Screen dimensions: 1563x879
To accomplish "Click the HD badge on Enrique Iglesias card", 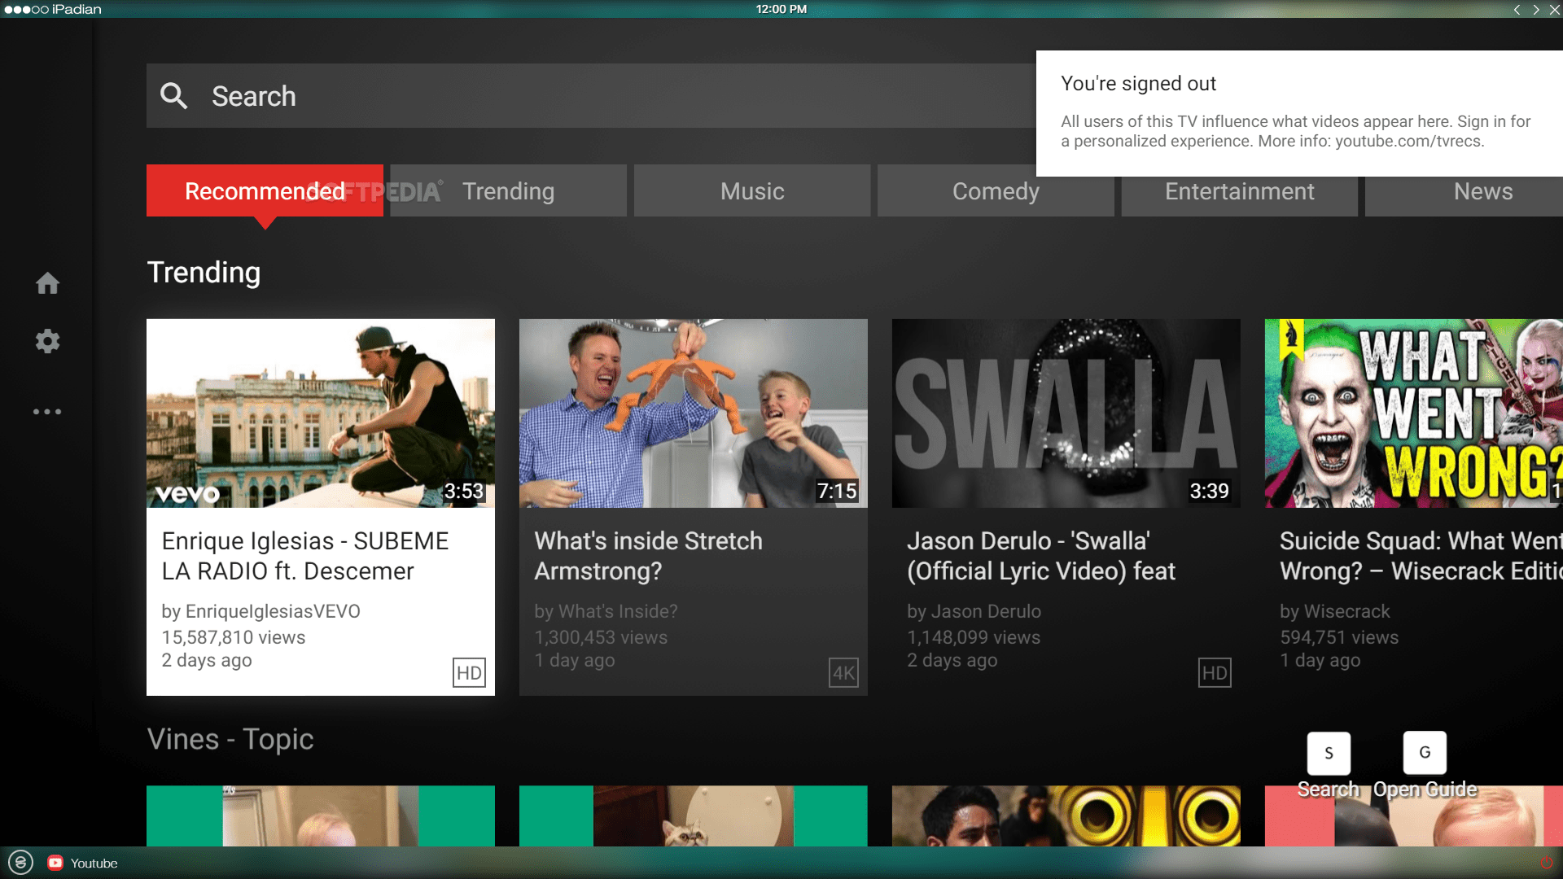I will [469, 673].
